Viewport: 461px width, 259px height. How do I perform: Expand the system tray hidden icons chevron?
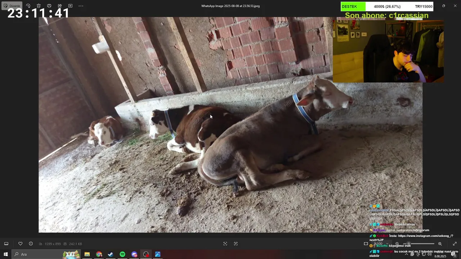tap(406, 254)
